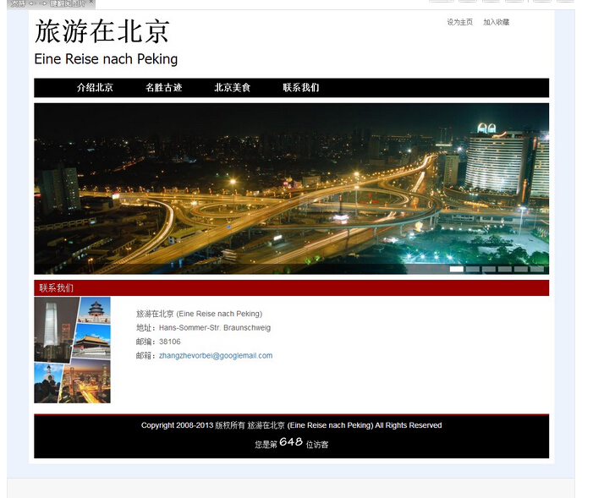Click the Eine Reise nach Peking subtitle

[x=106, y=59]
